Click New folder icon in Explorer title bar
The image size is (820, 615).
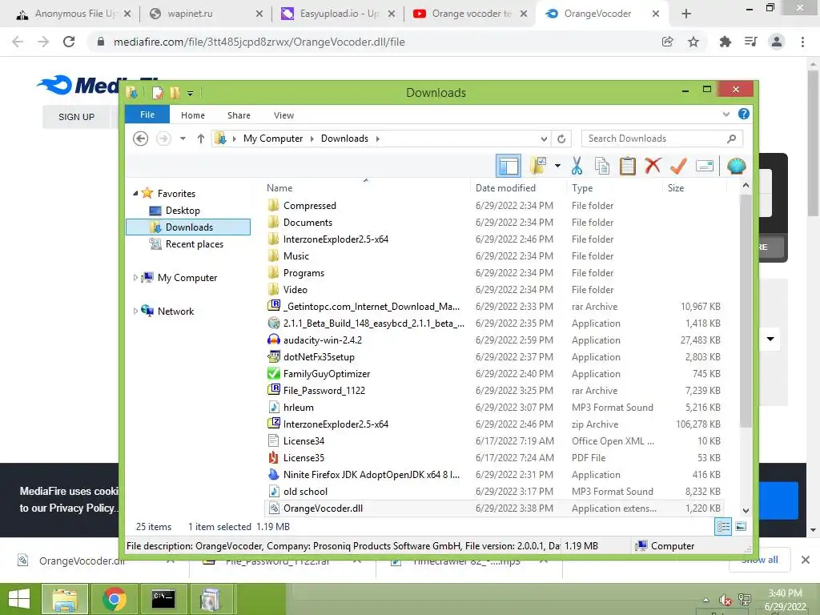[x=175, y=93]
